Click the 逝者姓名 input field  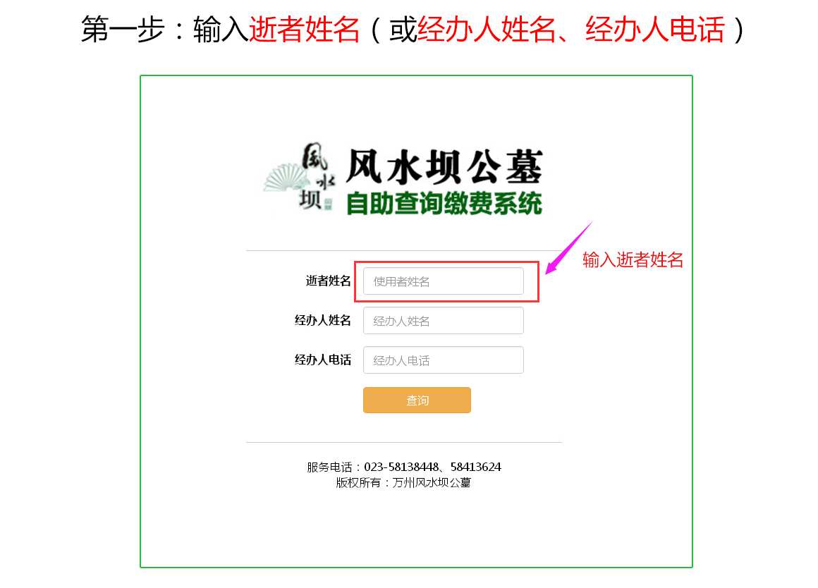[443, 281]
